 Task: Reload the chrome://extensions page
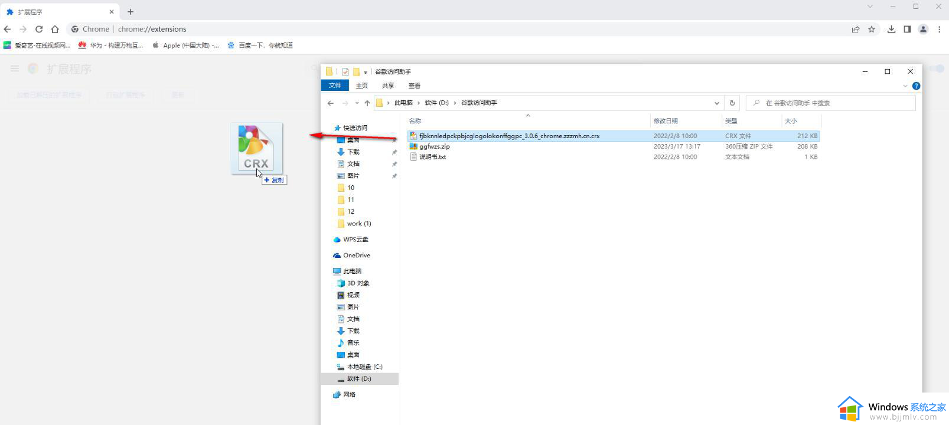pos(39,29)
